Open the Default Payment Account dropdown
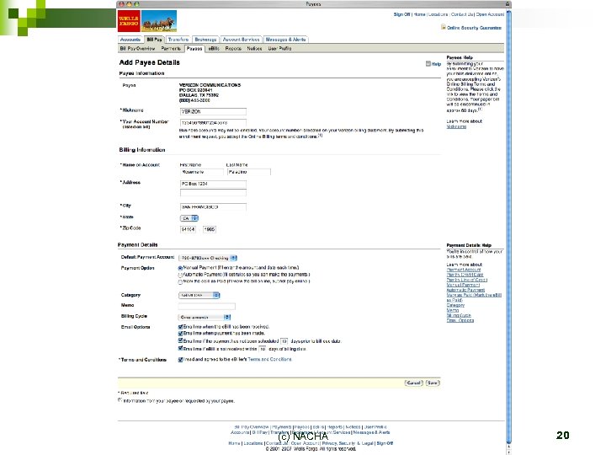The height and width of the screenshot is (455, 606). point(208,258)
